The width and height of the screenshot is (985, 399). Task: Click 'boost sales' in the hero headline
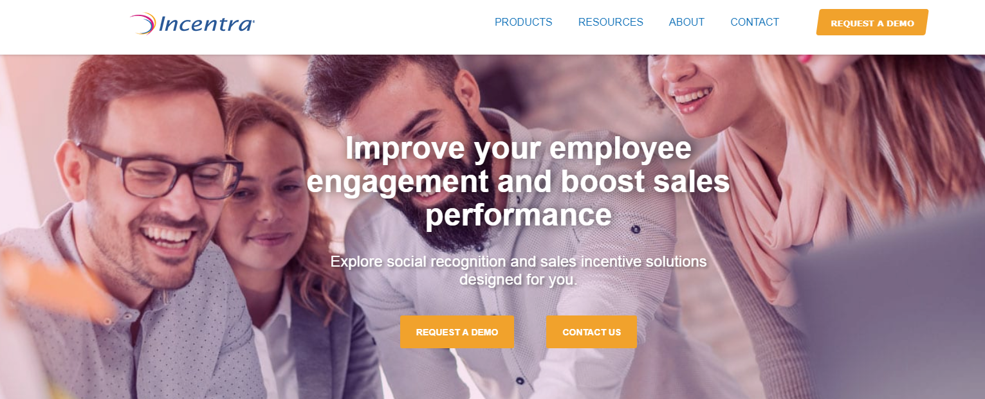pyautogui.click(x=645, y=182)
